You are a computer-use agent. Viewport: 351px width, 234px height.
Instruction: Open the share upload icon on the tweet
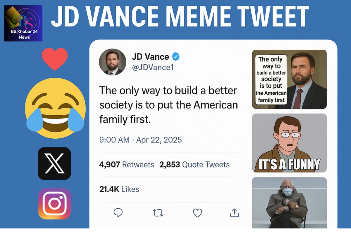pos(234,213)
